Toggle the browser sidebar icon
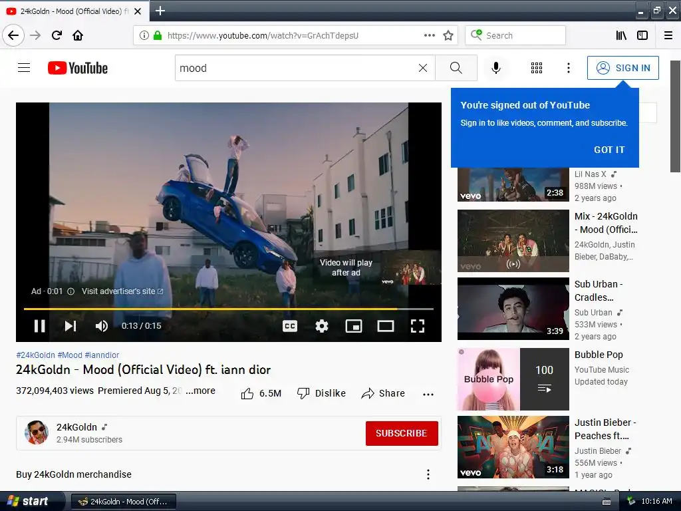The width and height of the screenshot is (681, 511). point(642,35)
